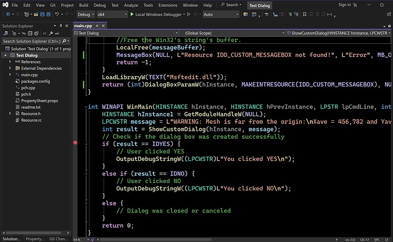Collapse the WinMain function code block

point(85,107)
